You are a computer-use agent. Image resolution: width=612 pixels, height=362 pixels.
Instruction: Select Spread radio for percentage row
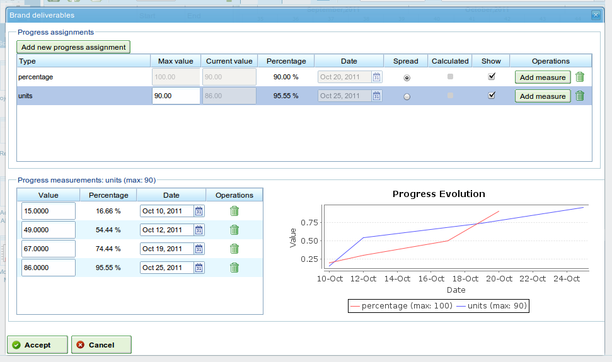[407, 78]
